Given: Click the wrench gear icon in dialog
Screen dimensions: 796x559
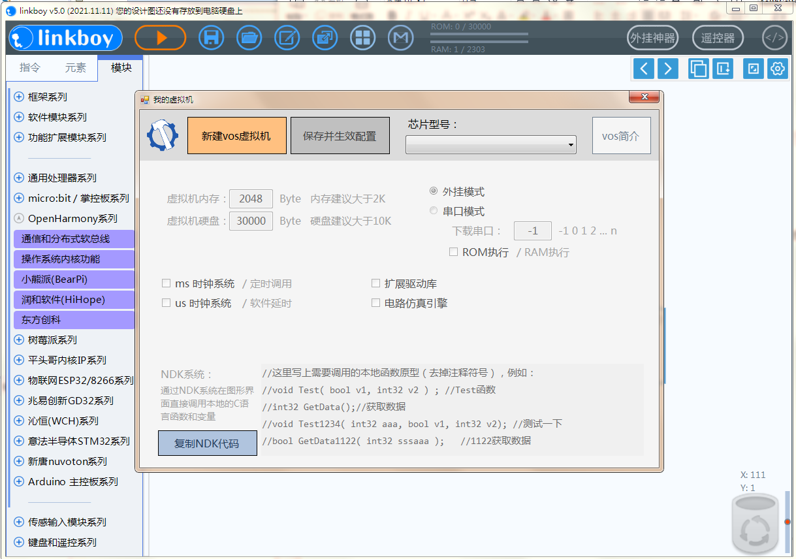Looking at the screenshot, I should pos(163,135).
